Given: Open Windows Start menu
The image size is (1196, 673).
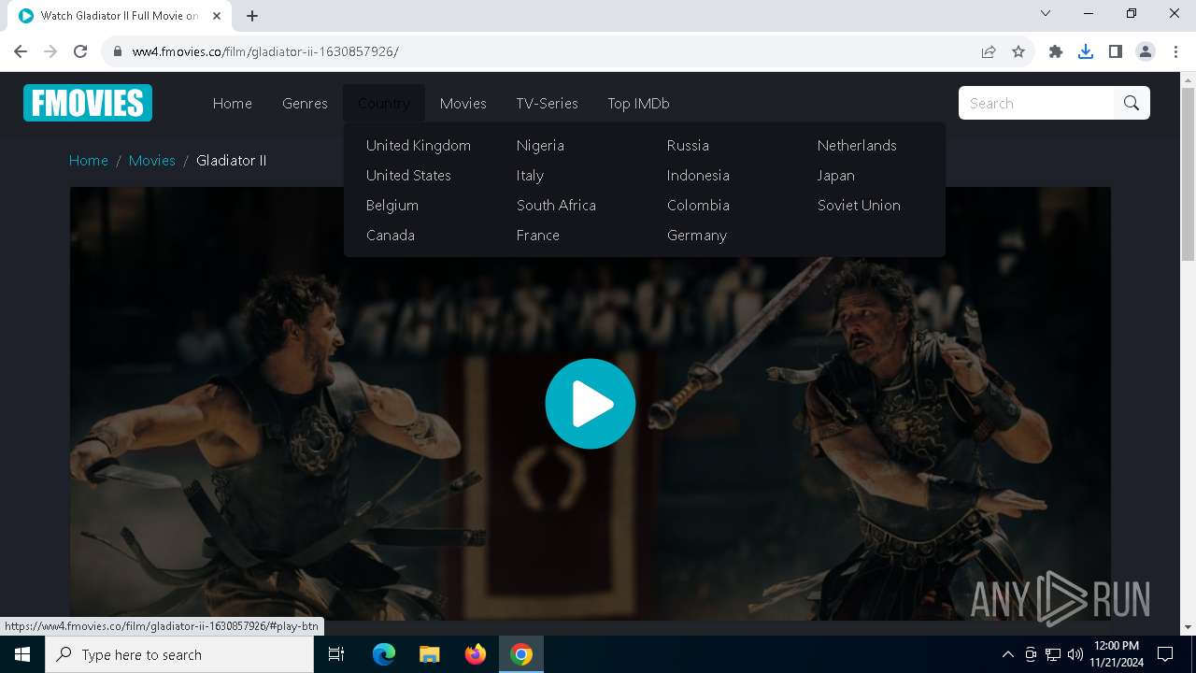Looking at the screenshot, I should point(22,654).
